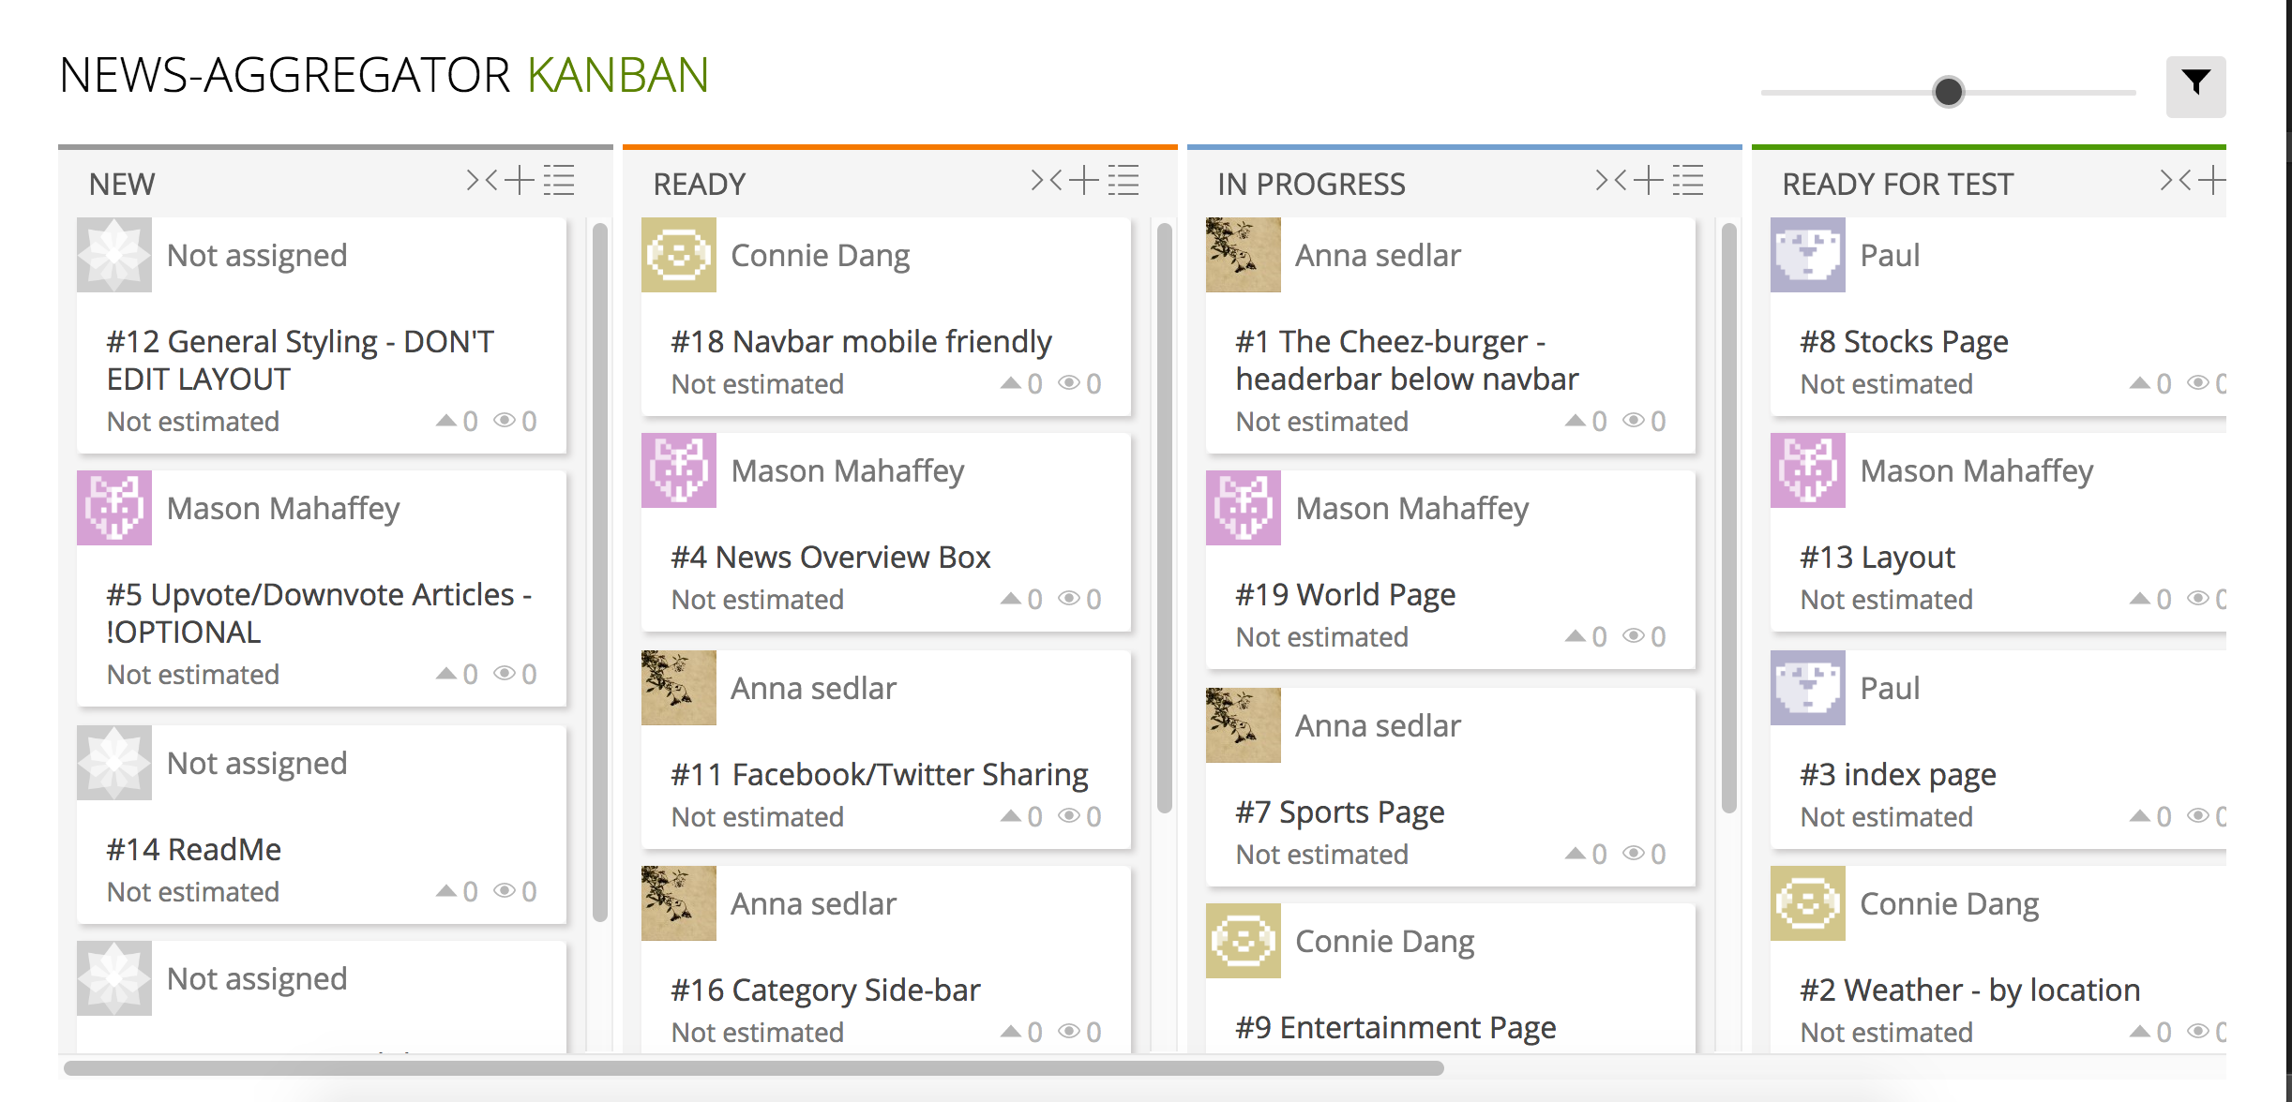Click upvote arrow on Navbar mobile friendly card

[x=1011, y=382]
